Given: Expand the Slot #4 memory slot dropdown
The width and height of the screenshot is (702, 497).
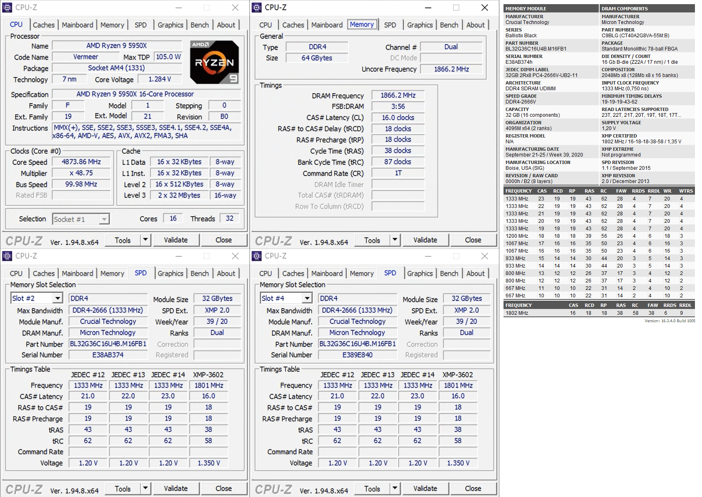Looking at the screenshot, I should click(307, 298).
